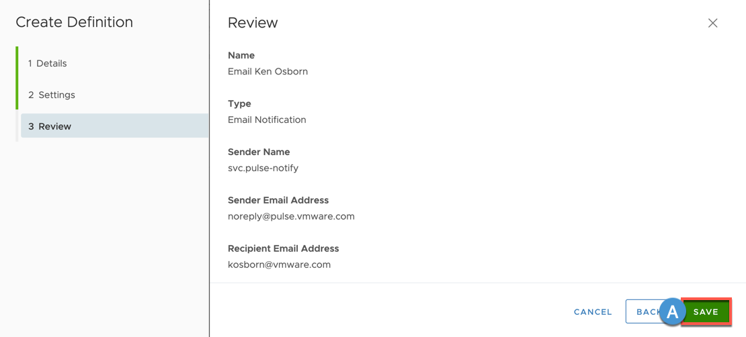Select the step 3 Review item
Viewport: 746px width, 337px height.
click(114, 126)
